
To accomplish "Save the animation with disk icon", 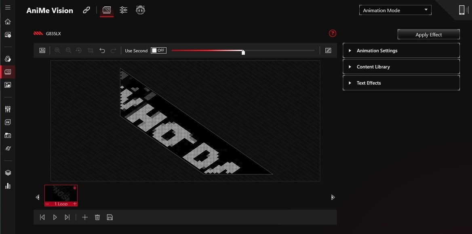I will coord(110,217).
